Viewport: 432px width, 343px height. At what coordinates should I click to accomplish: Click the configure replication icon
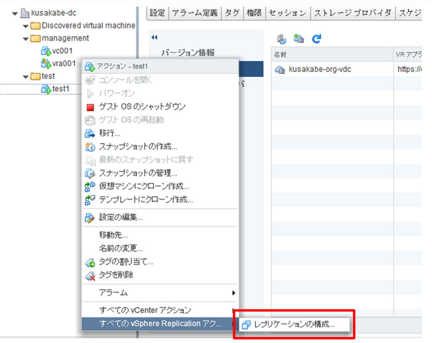246,325
